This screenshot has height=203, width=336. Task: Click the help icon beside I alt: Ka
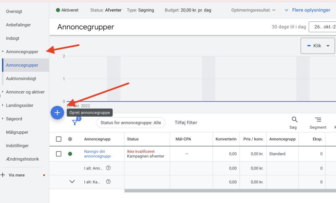(108, 182)
